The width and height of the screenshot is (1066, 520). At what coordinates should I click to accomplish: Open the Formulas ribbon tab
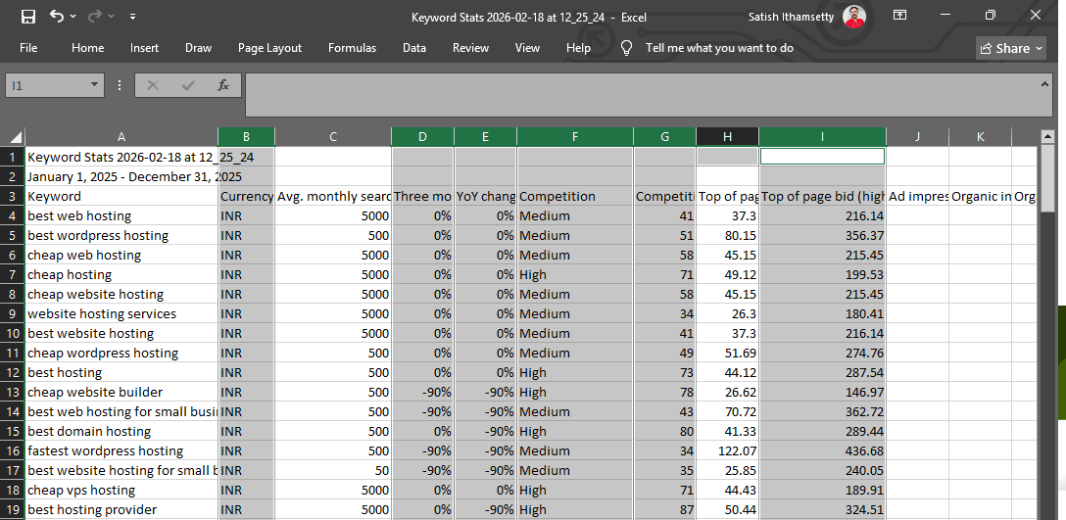pyautogui.click(x=352, y=48)
